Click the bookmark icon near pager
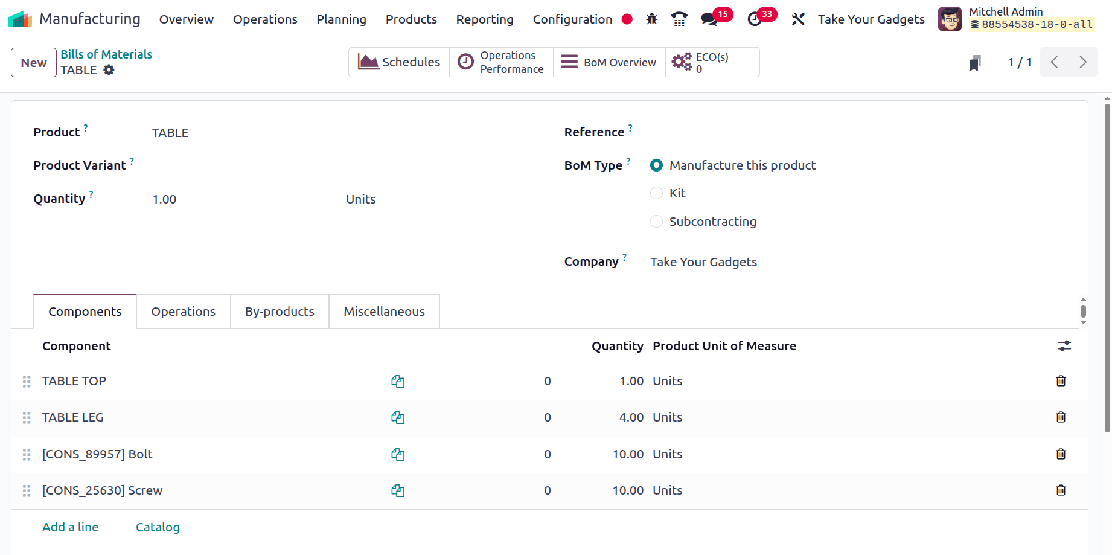This screenshot has width=1112, height=555. click(x=975, y=63)
